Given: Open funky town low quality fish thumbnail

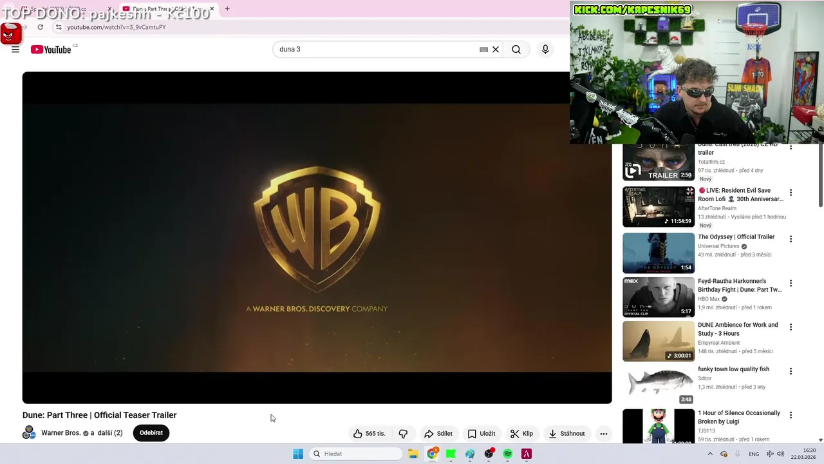Looking at the screenshot, I should [x=659, y=385].
